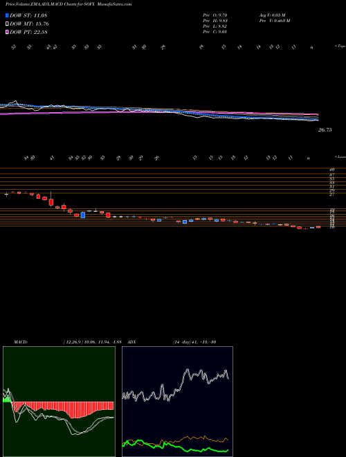This screenshot has height=457, width=346.
Task: Select the 'DOW MT: 15.76' legend text
Action: point(29,24)
